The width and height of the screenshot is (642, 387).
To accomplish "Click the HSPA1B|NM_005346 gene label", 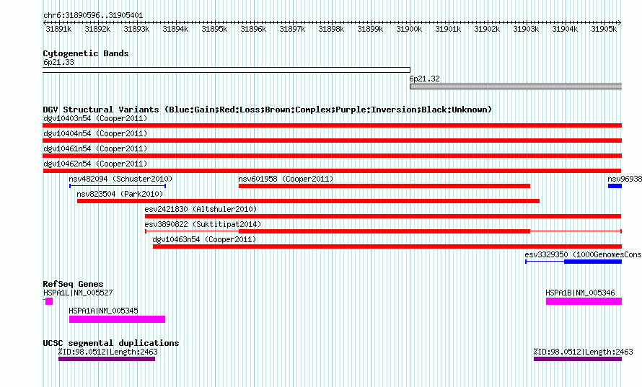I will (580, 293).
